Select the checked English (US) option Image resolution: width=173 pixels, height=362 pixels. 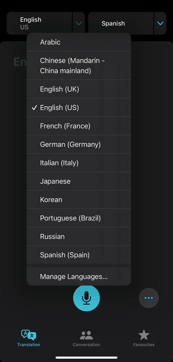click(x=79, y=107)
